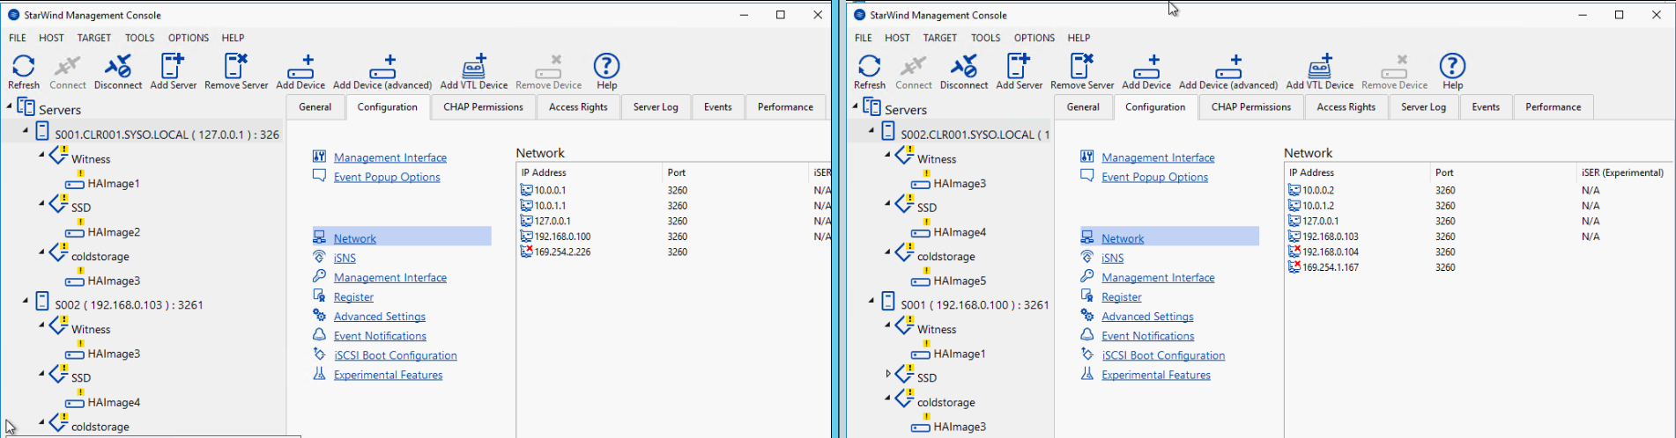Select HAImage2 device in left window tree
This screenshot has height=438, width=1676.
pos(114,232)
